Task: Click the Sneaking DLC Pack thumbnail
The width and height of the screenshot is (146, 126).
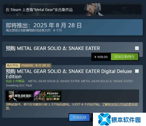Action: [48, 96]
